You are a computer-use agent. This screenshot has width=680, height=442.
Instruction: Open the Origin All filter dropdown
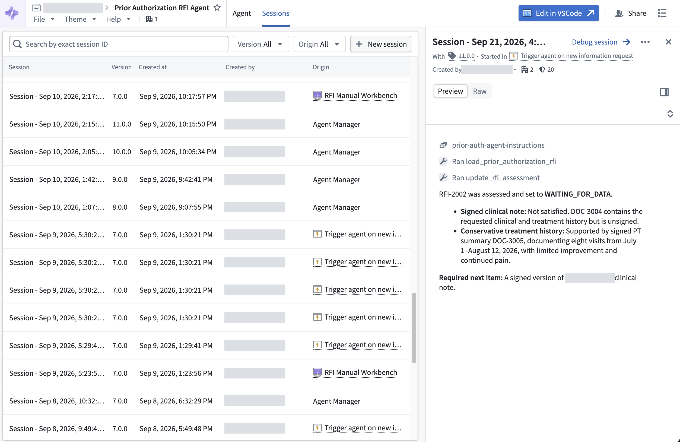click(x=319, y=44)
